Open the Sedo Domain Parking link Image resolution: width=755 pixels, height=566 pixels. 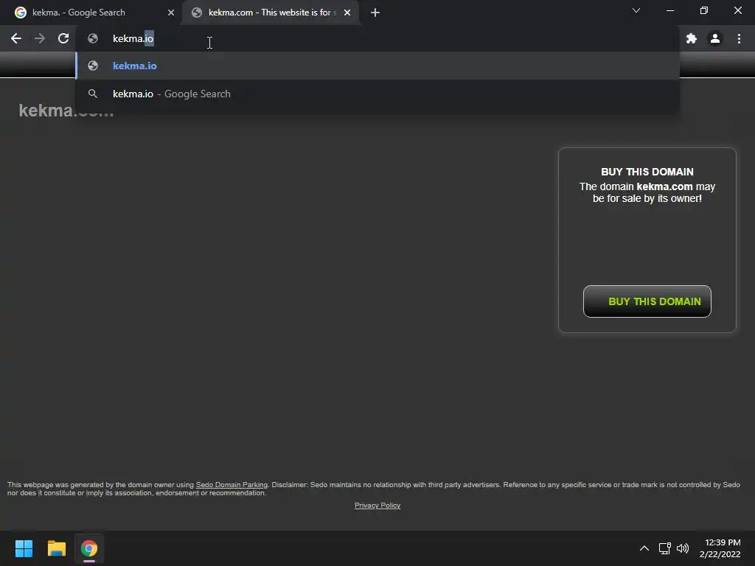coord(232,485)
